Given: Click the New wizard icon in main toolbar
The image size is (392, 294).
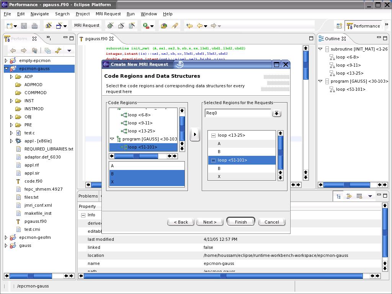Looking at the screenshot, I should point(10,26).
